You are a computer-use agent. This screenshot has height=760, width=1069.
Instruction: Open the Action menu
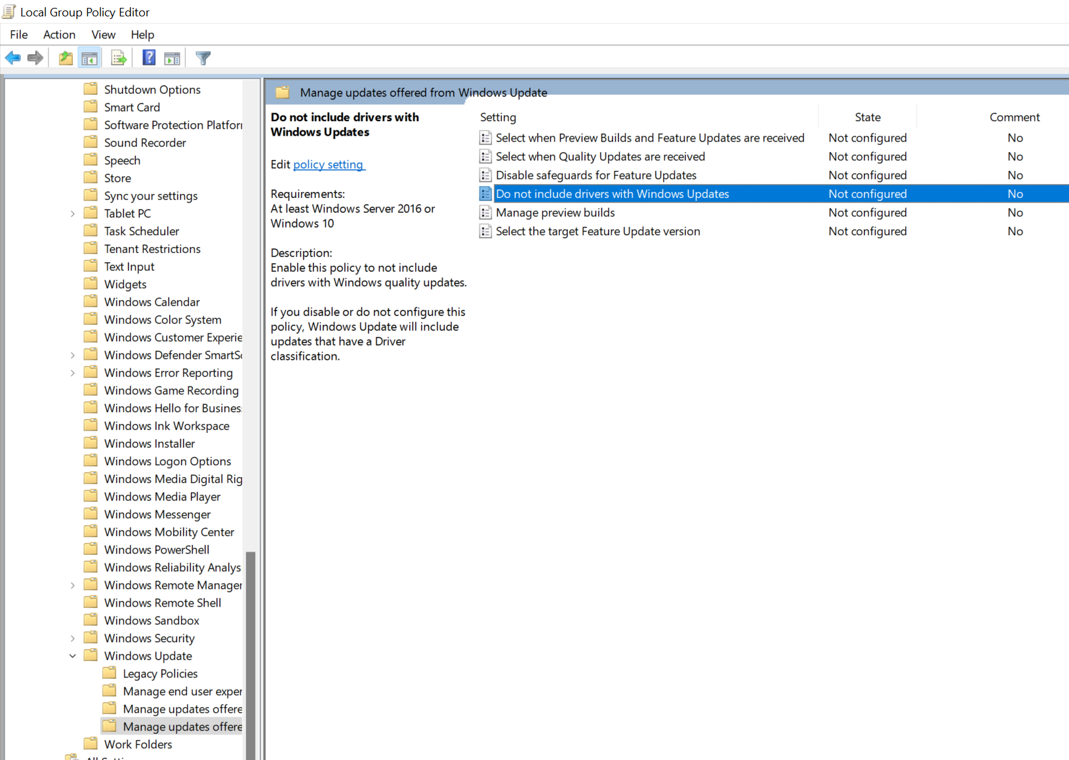click(x=59, y=35)
